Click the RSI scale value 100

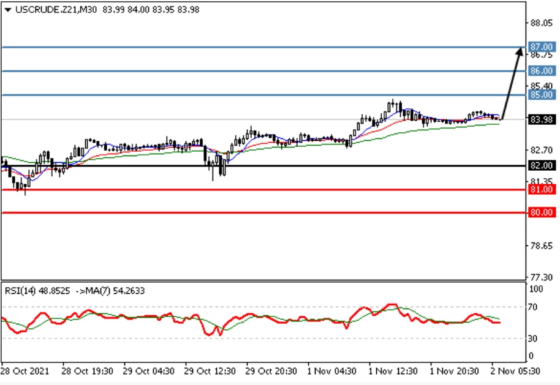coord(535,290)
